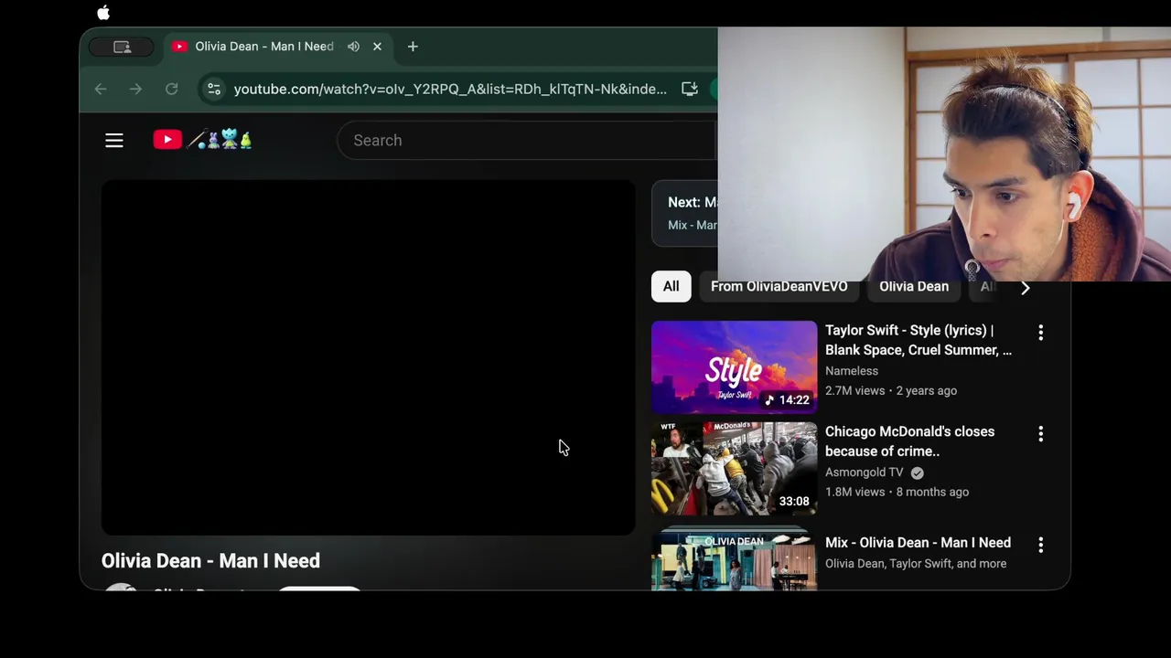Open options for Taylor Swift Style video
The image size is (1171, 658).
(x=1040, y=333)
